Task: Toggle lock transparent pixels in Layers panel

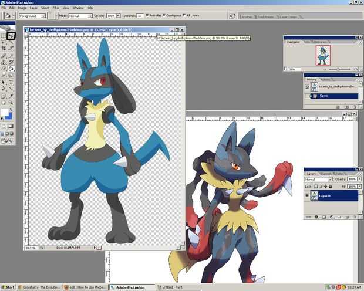Action: [316, 186]
